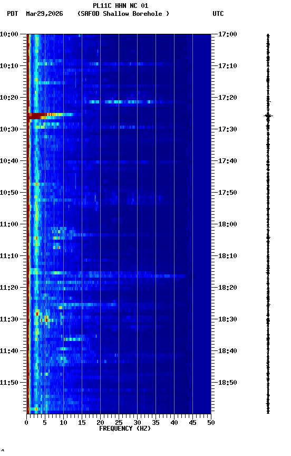Click the 18:10 UTC time label
This screenshot has width=291, height=456.
click(228, 256)
